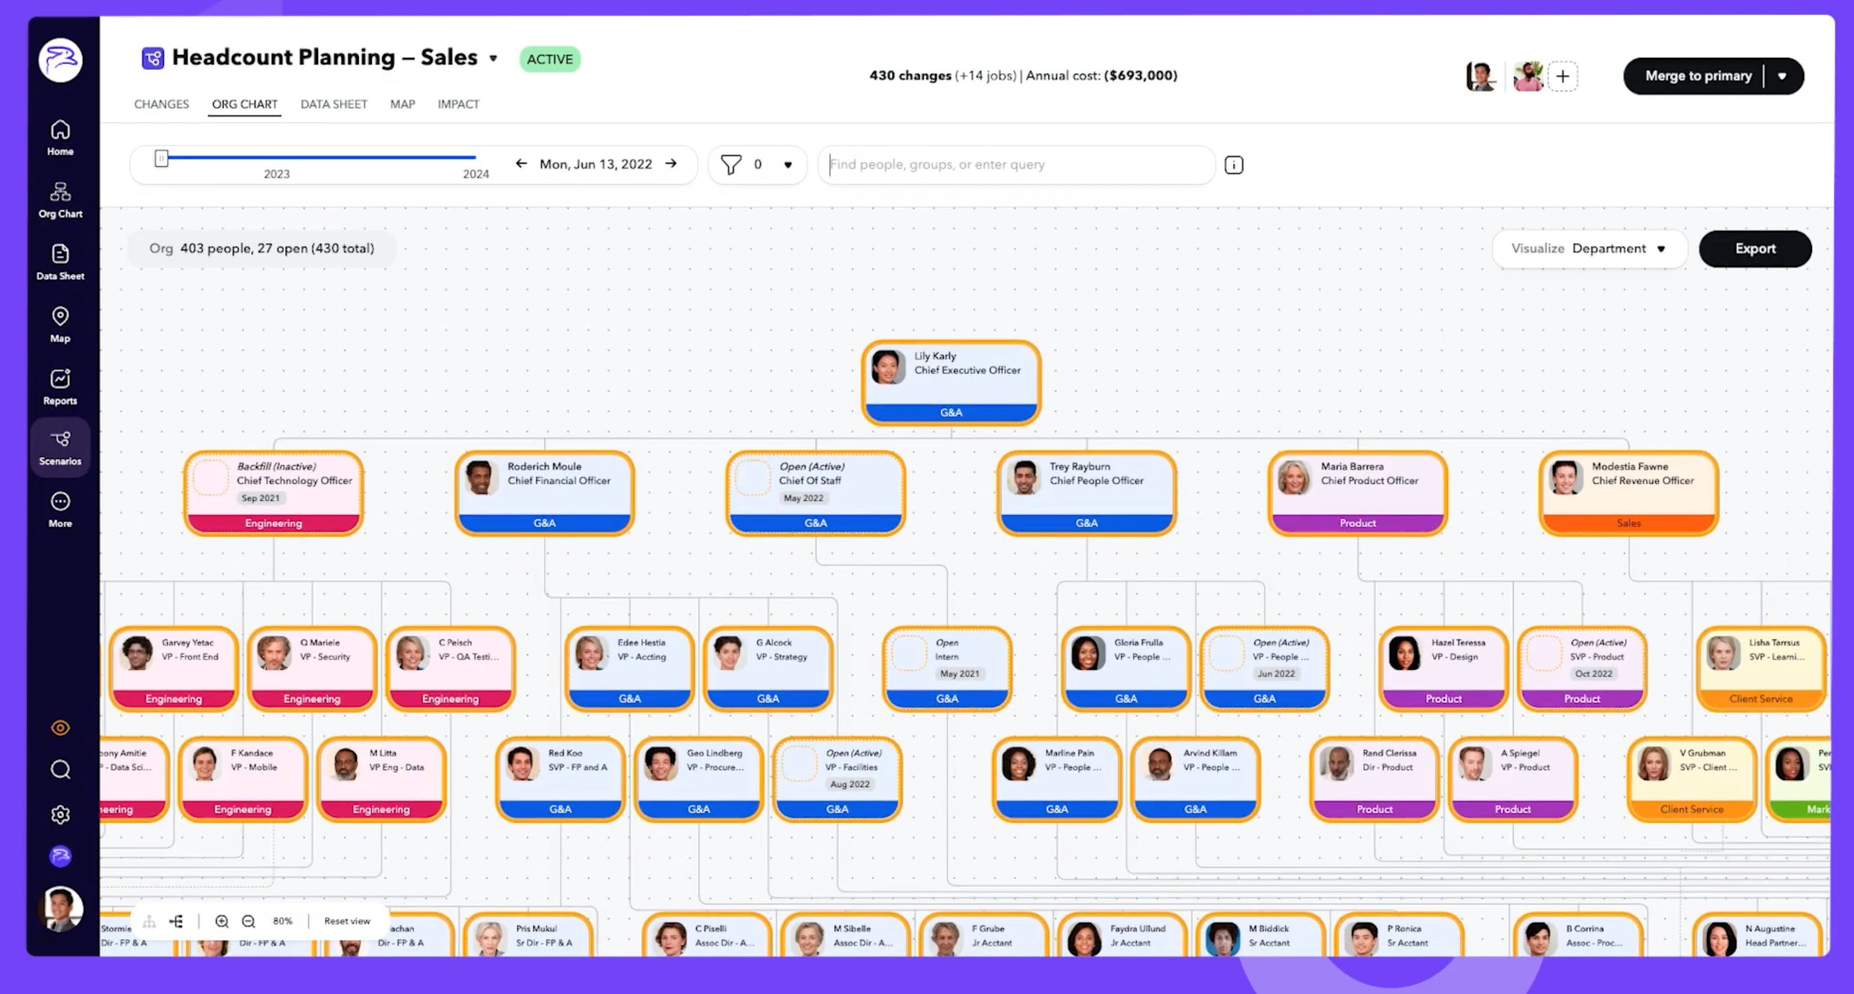
Task: Switch to the CHANGES tab
Action: (161, 104)
